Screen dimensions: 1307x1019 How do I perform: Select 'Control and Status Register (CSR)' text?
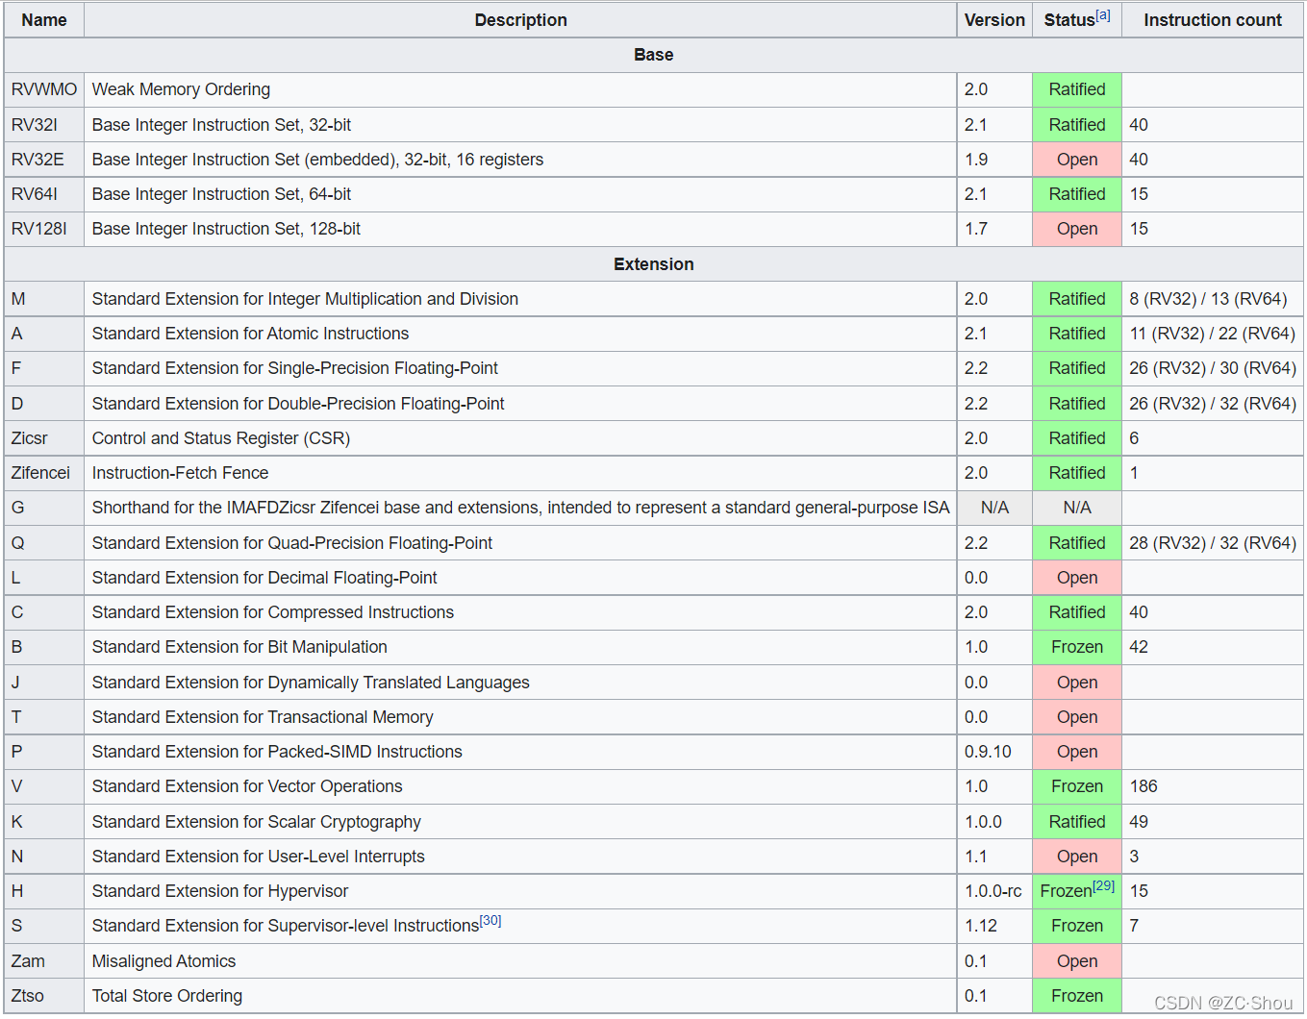tap(221, 438)
